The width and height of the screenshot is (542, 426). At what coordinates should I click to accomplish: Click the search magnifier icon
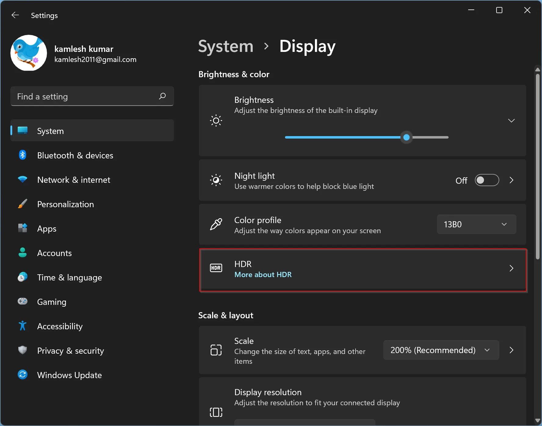coord(162,96)
